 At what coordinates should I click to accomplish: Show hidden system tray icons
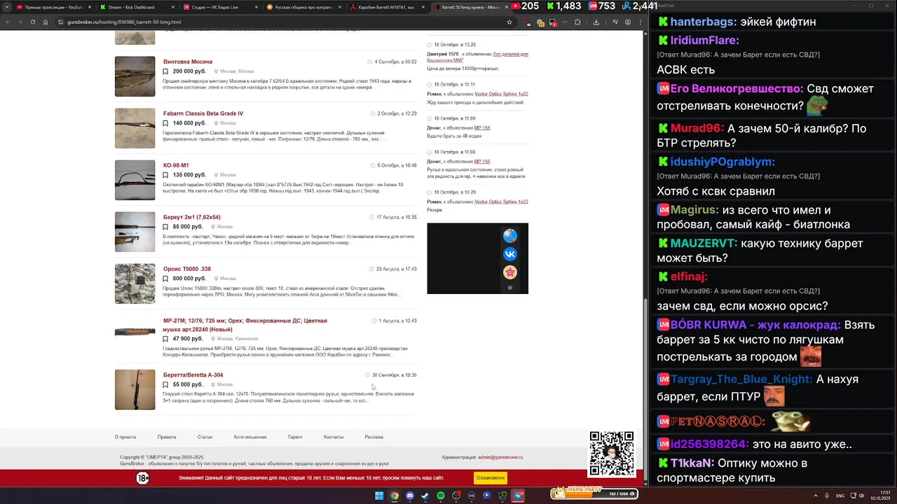pyautogui.click(x=815, y=496)
